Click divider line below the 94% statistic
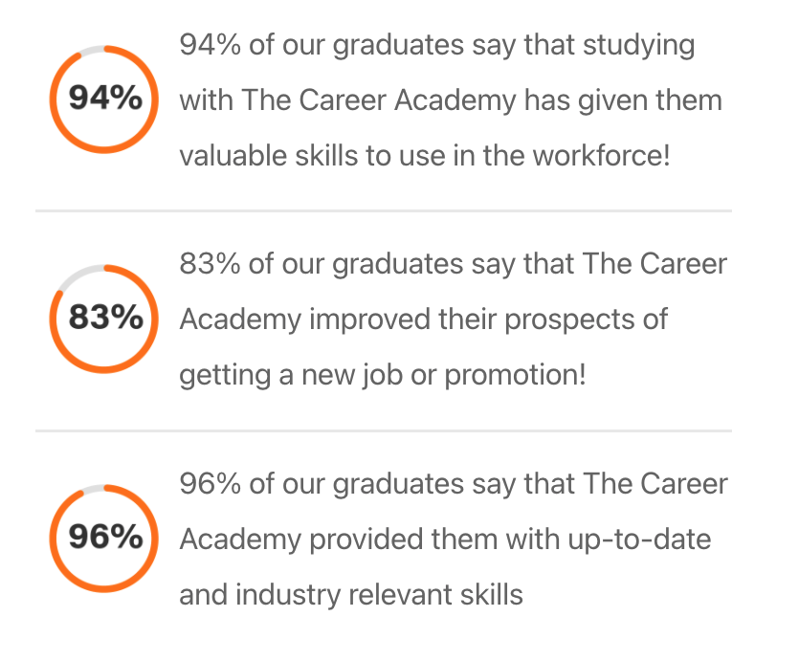Viewport: 799px width, 661px height. click(x=384, y=210)
